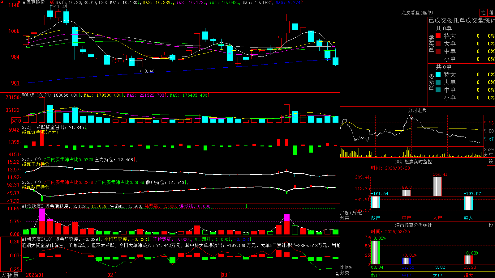The height and width of the screenshot is (278, 495).
Task: Switch to 柱 bar display mode
Action: point(483,12)
